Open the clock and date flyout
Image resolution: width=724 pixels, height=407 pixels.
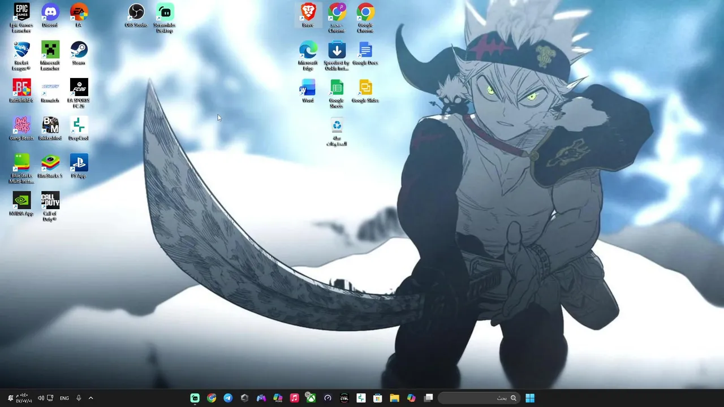pos(24,398)
